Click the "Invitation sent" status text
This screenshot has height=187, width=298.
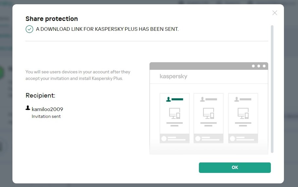(x=46, y=116)
